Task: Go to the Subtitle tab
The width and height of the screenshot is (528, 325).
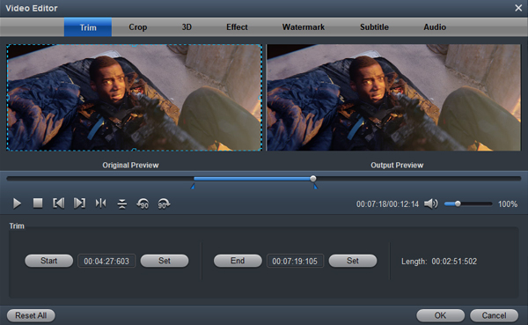Action: click(x=374, y=27)
